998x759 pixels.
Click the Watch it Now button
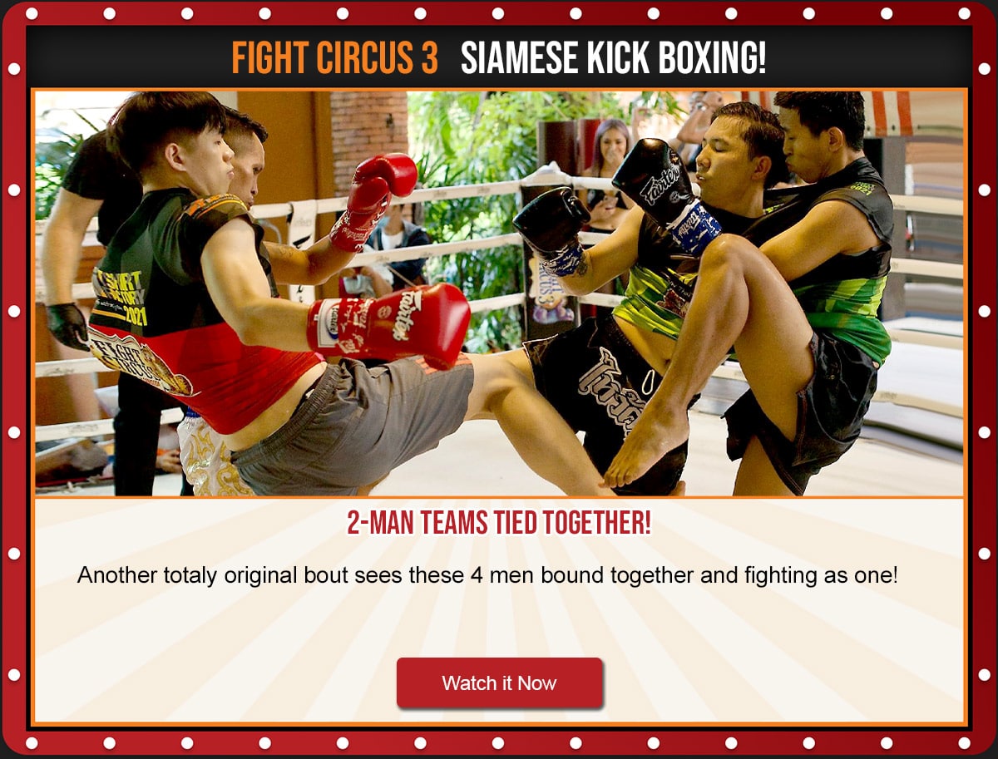499,683
